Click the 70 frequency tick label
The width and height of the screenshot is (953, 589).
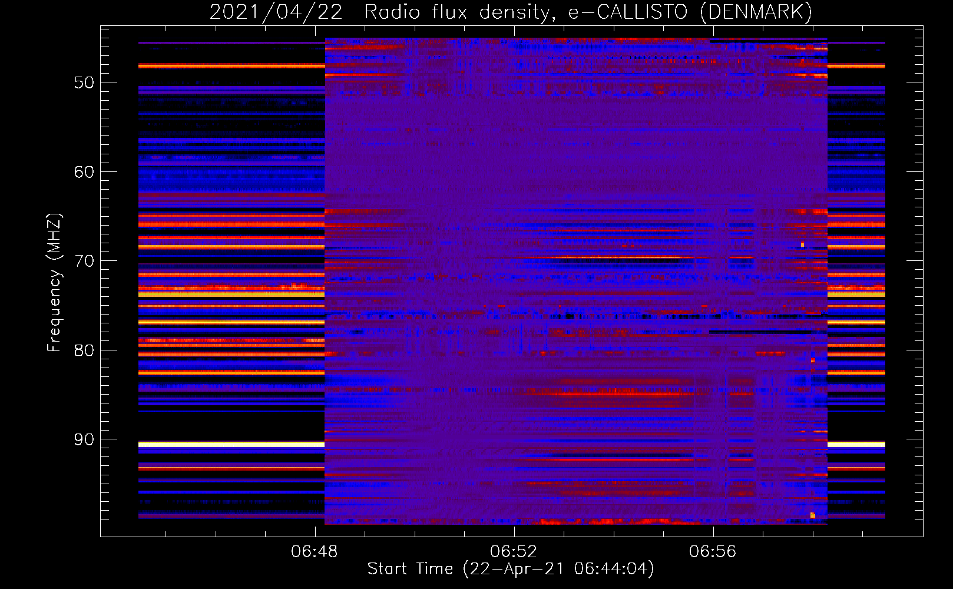84,261
